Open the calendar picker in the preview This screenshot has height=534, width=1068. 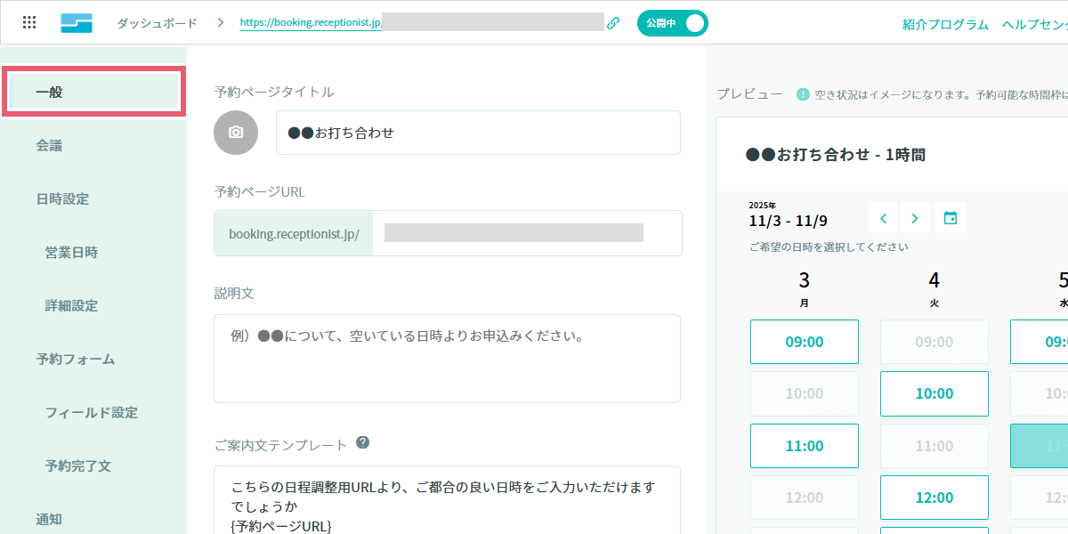950,216
